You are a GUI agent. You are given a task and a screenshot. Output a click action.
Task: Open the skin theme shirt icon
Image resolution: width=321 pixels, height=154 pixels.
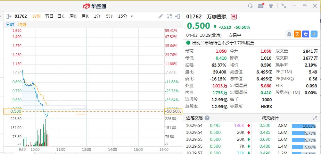click(271, 6)
